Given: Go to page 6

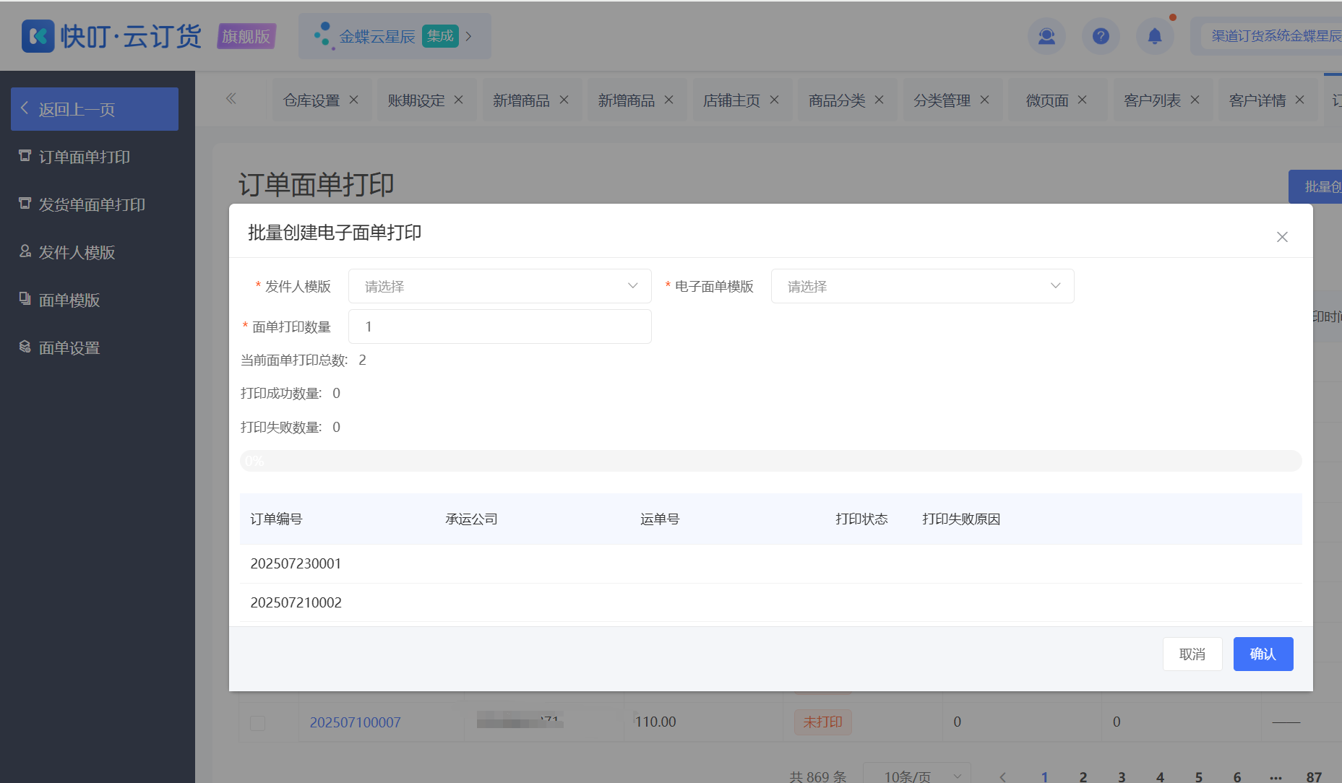Looking at the screenshot, I should click(x=1237, y=776).
